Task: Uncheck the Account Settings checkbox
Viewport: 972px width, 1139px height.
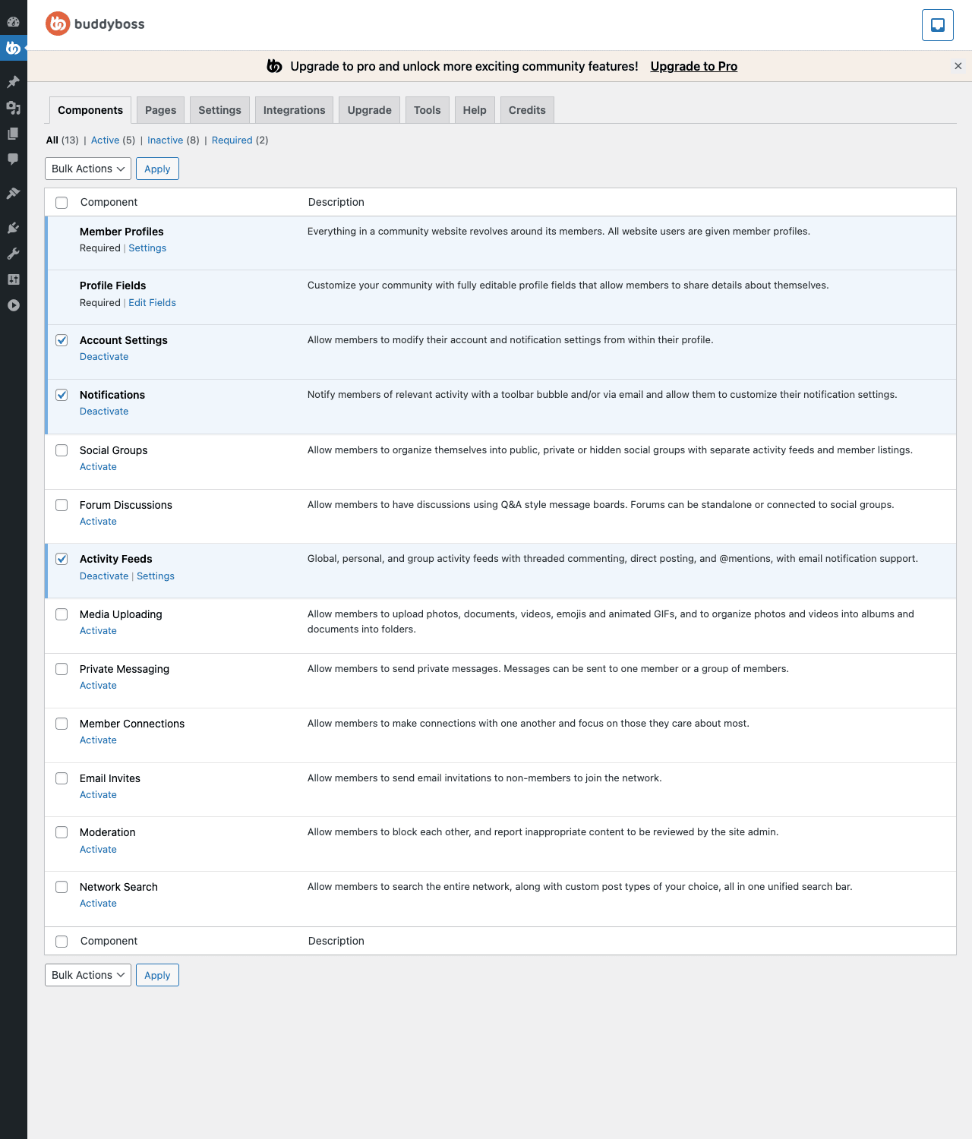Action: [62, 340]
